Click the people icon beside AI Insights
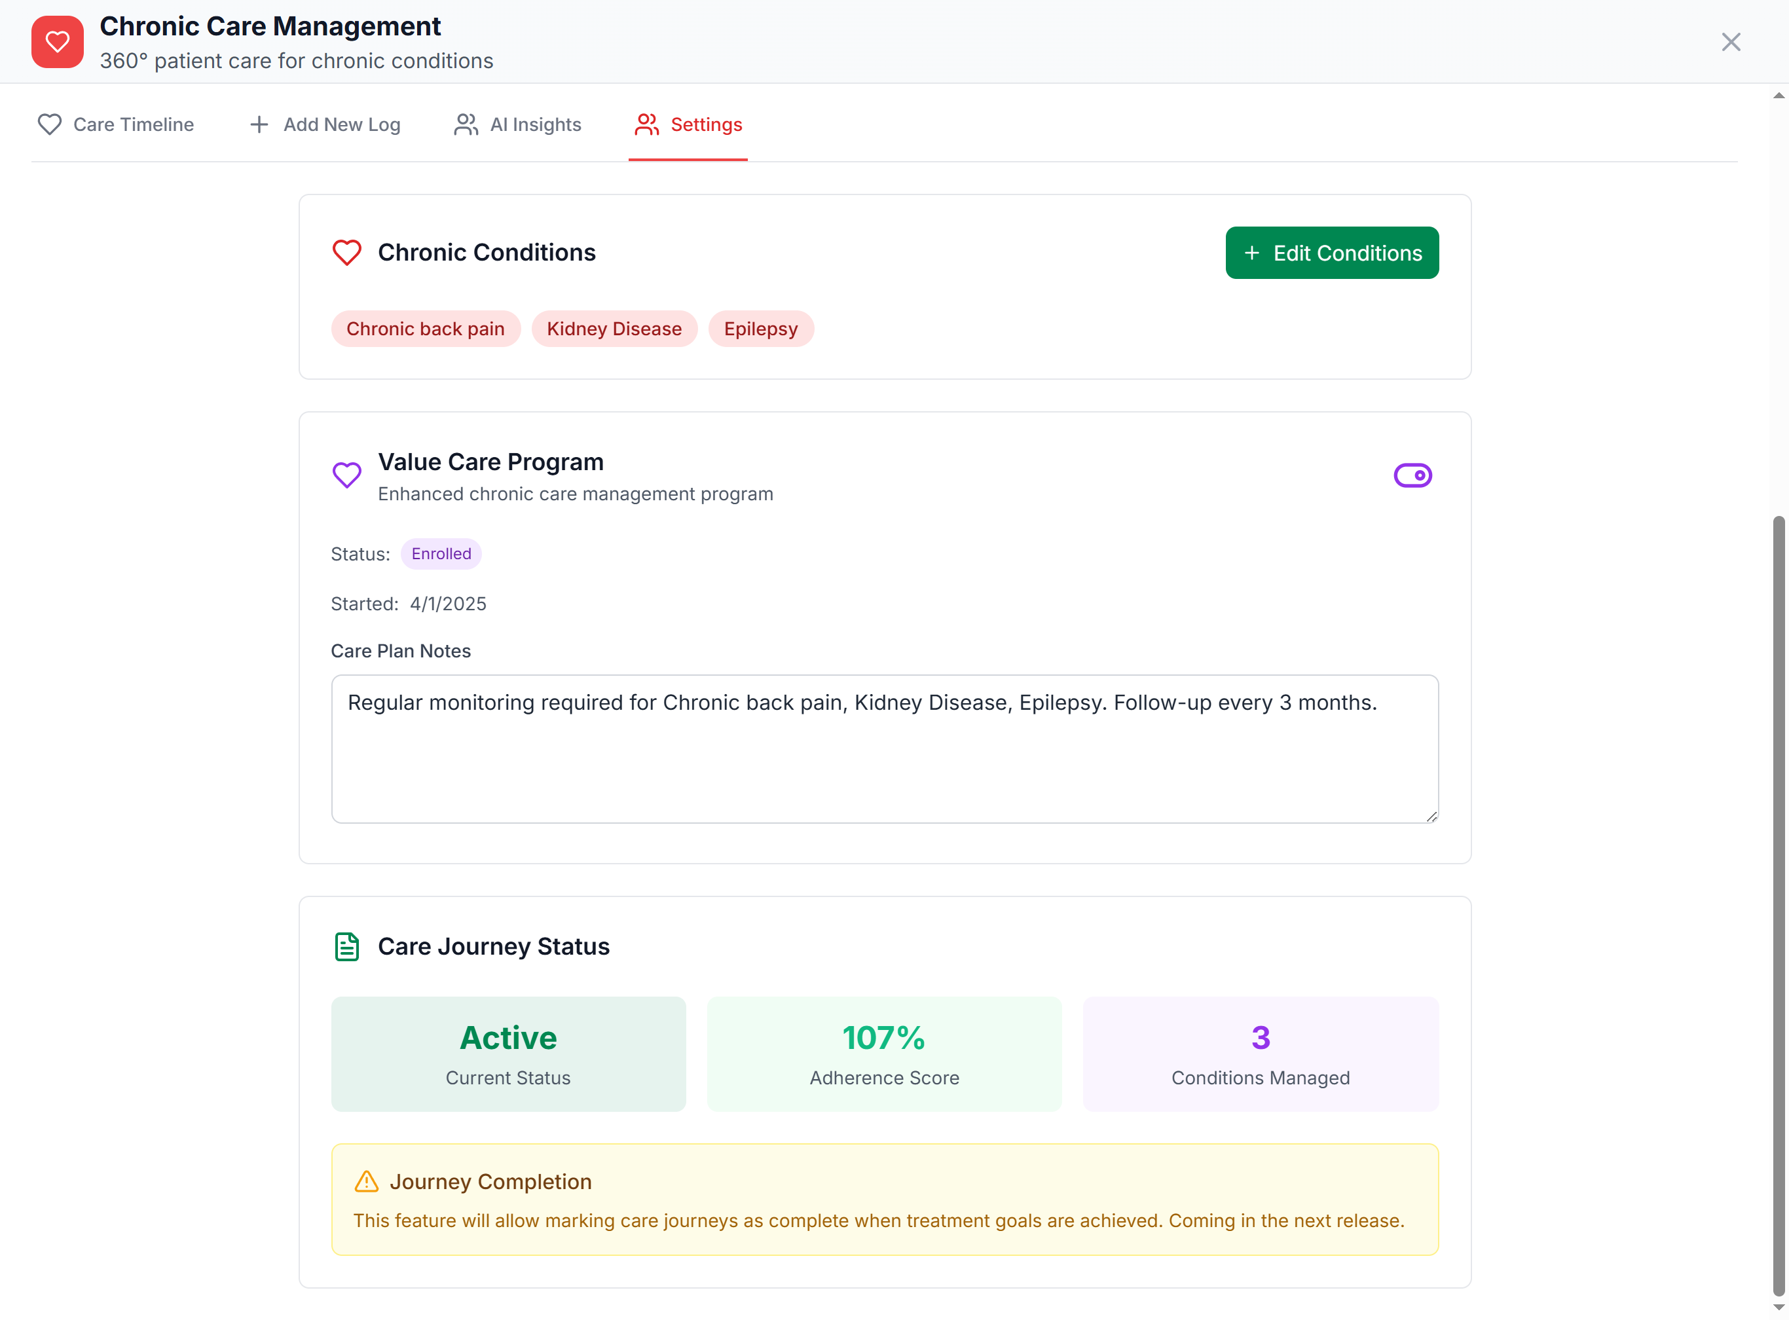This screenshot has height=1341, width=1789. coord(466,124)
